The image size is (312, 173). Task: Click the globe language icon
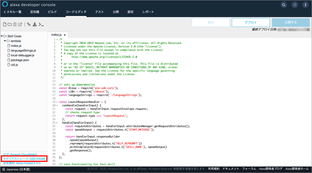pos(4,169)
